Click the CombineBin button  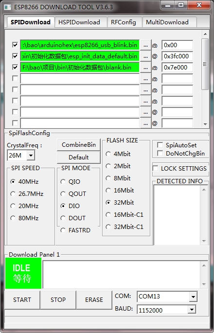click(79, 145)
